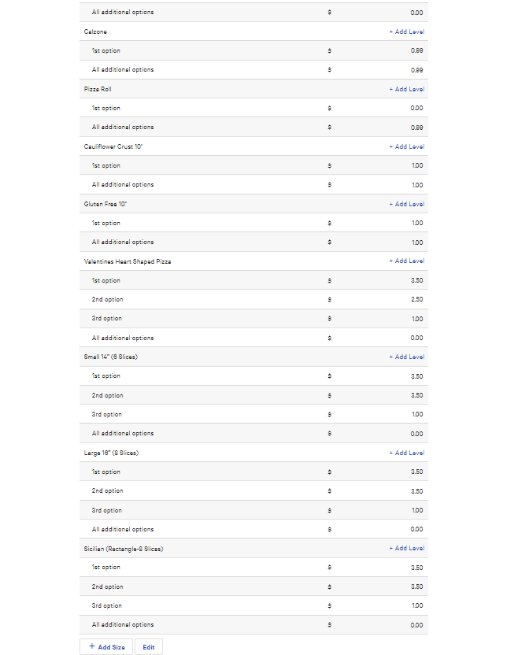Add a level to Gluten Free 10"
Screen dimensions: 507x655
[x=406, y=205]
